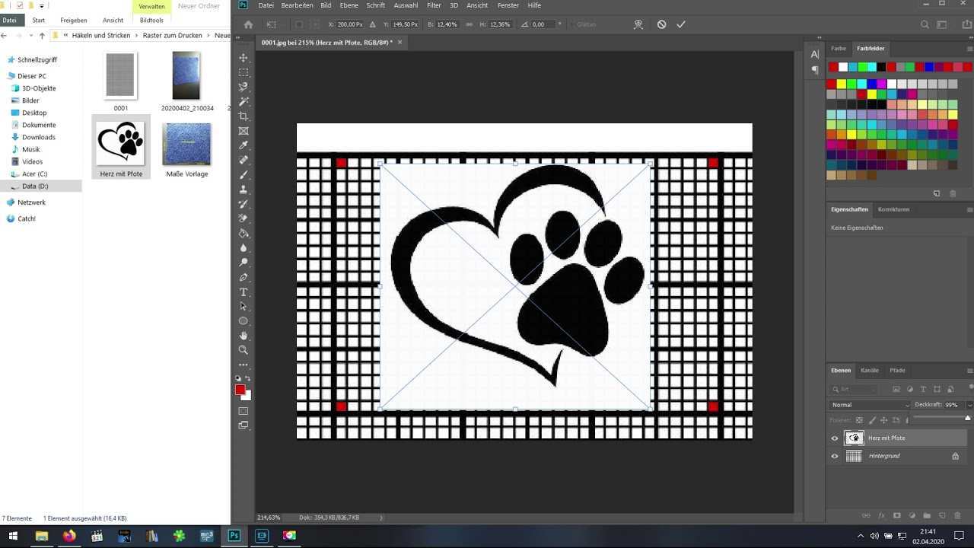This screenshot has width=974, height=548.
Task: Click the red foreground color swatch
Action: click(x=240, y=390)
